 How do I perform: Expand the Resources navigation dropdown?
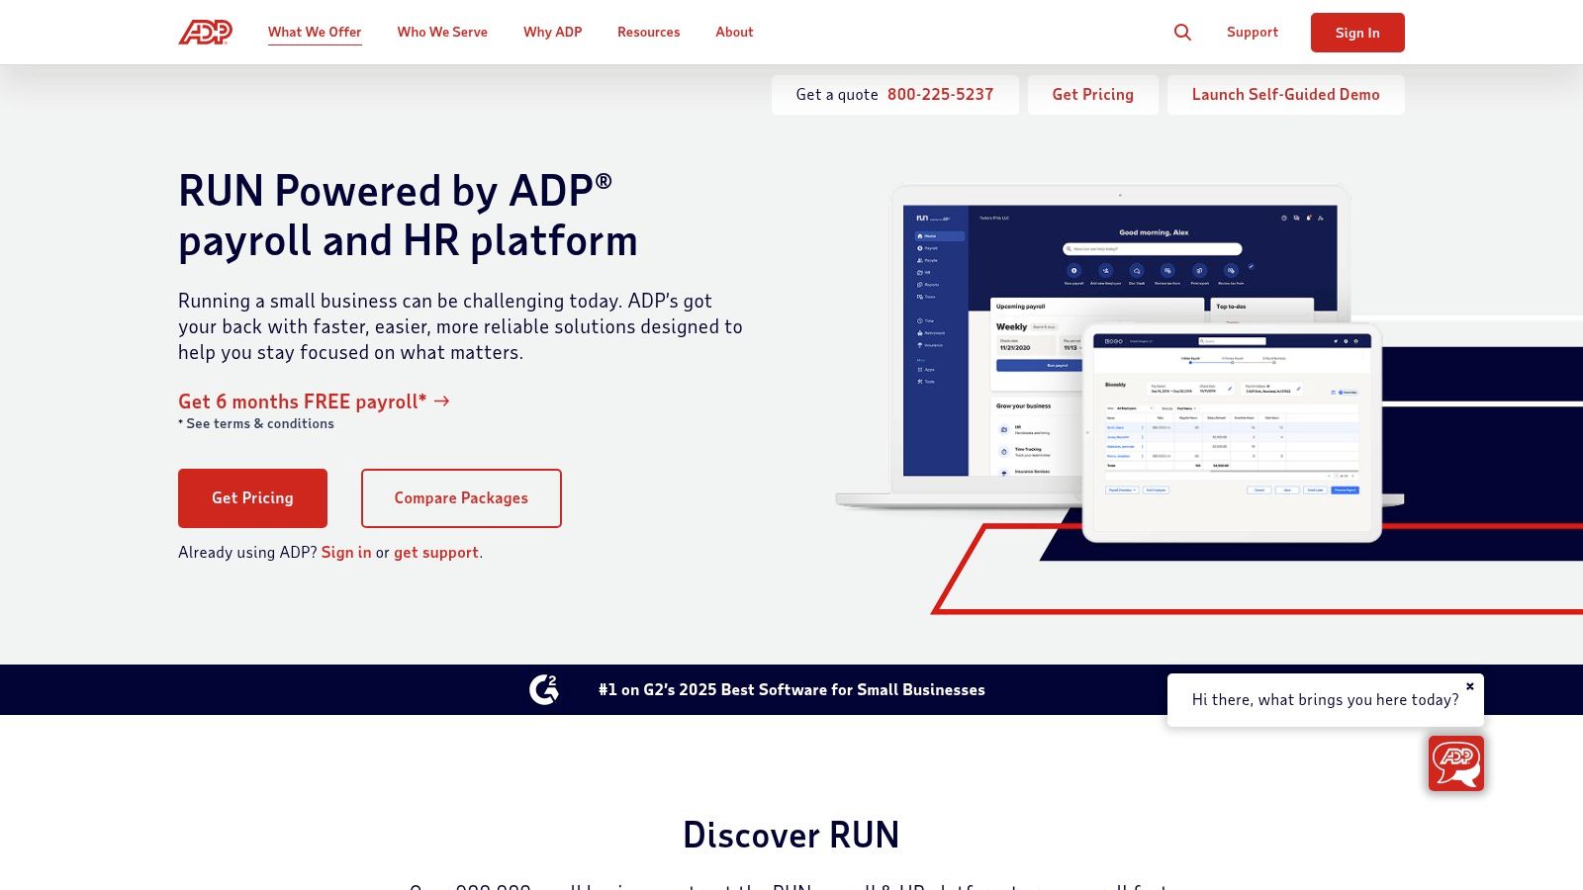(x=648, y=32)
